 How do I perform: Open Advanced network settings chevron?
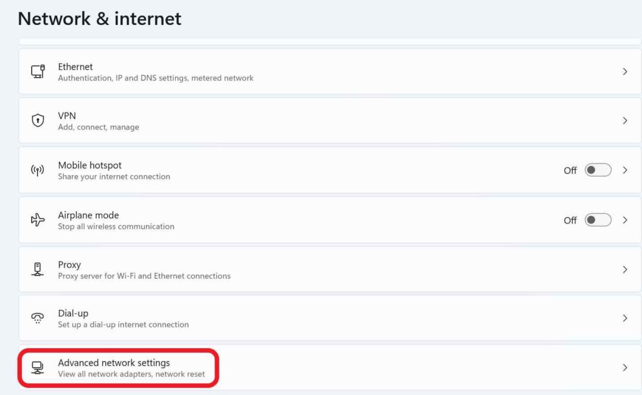point(625,367)
